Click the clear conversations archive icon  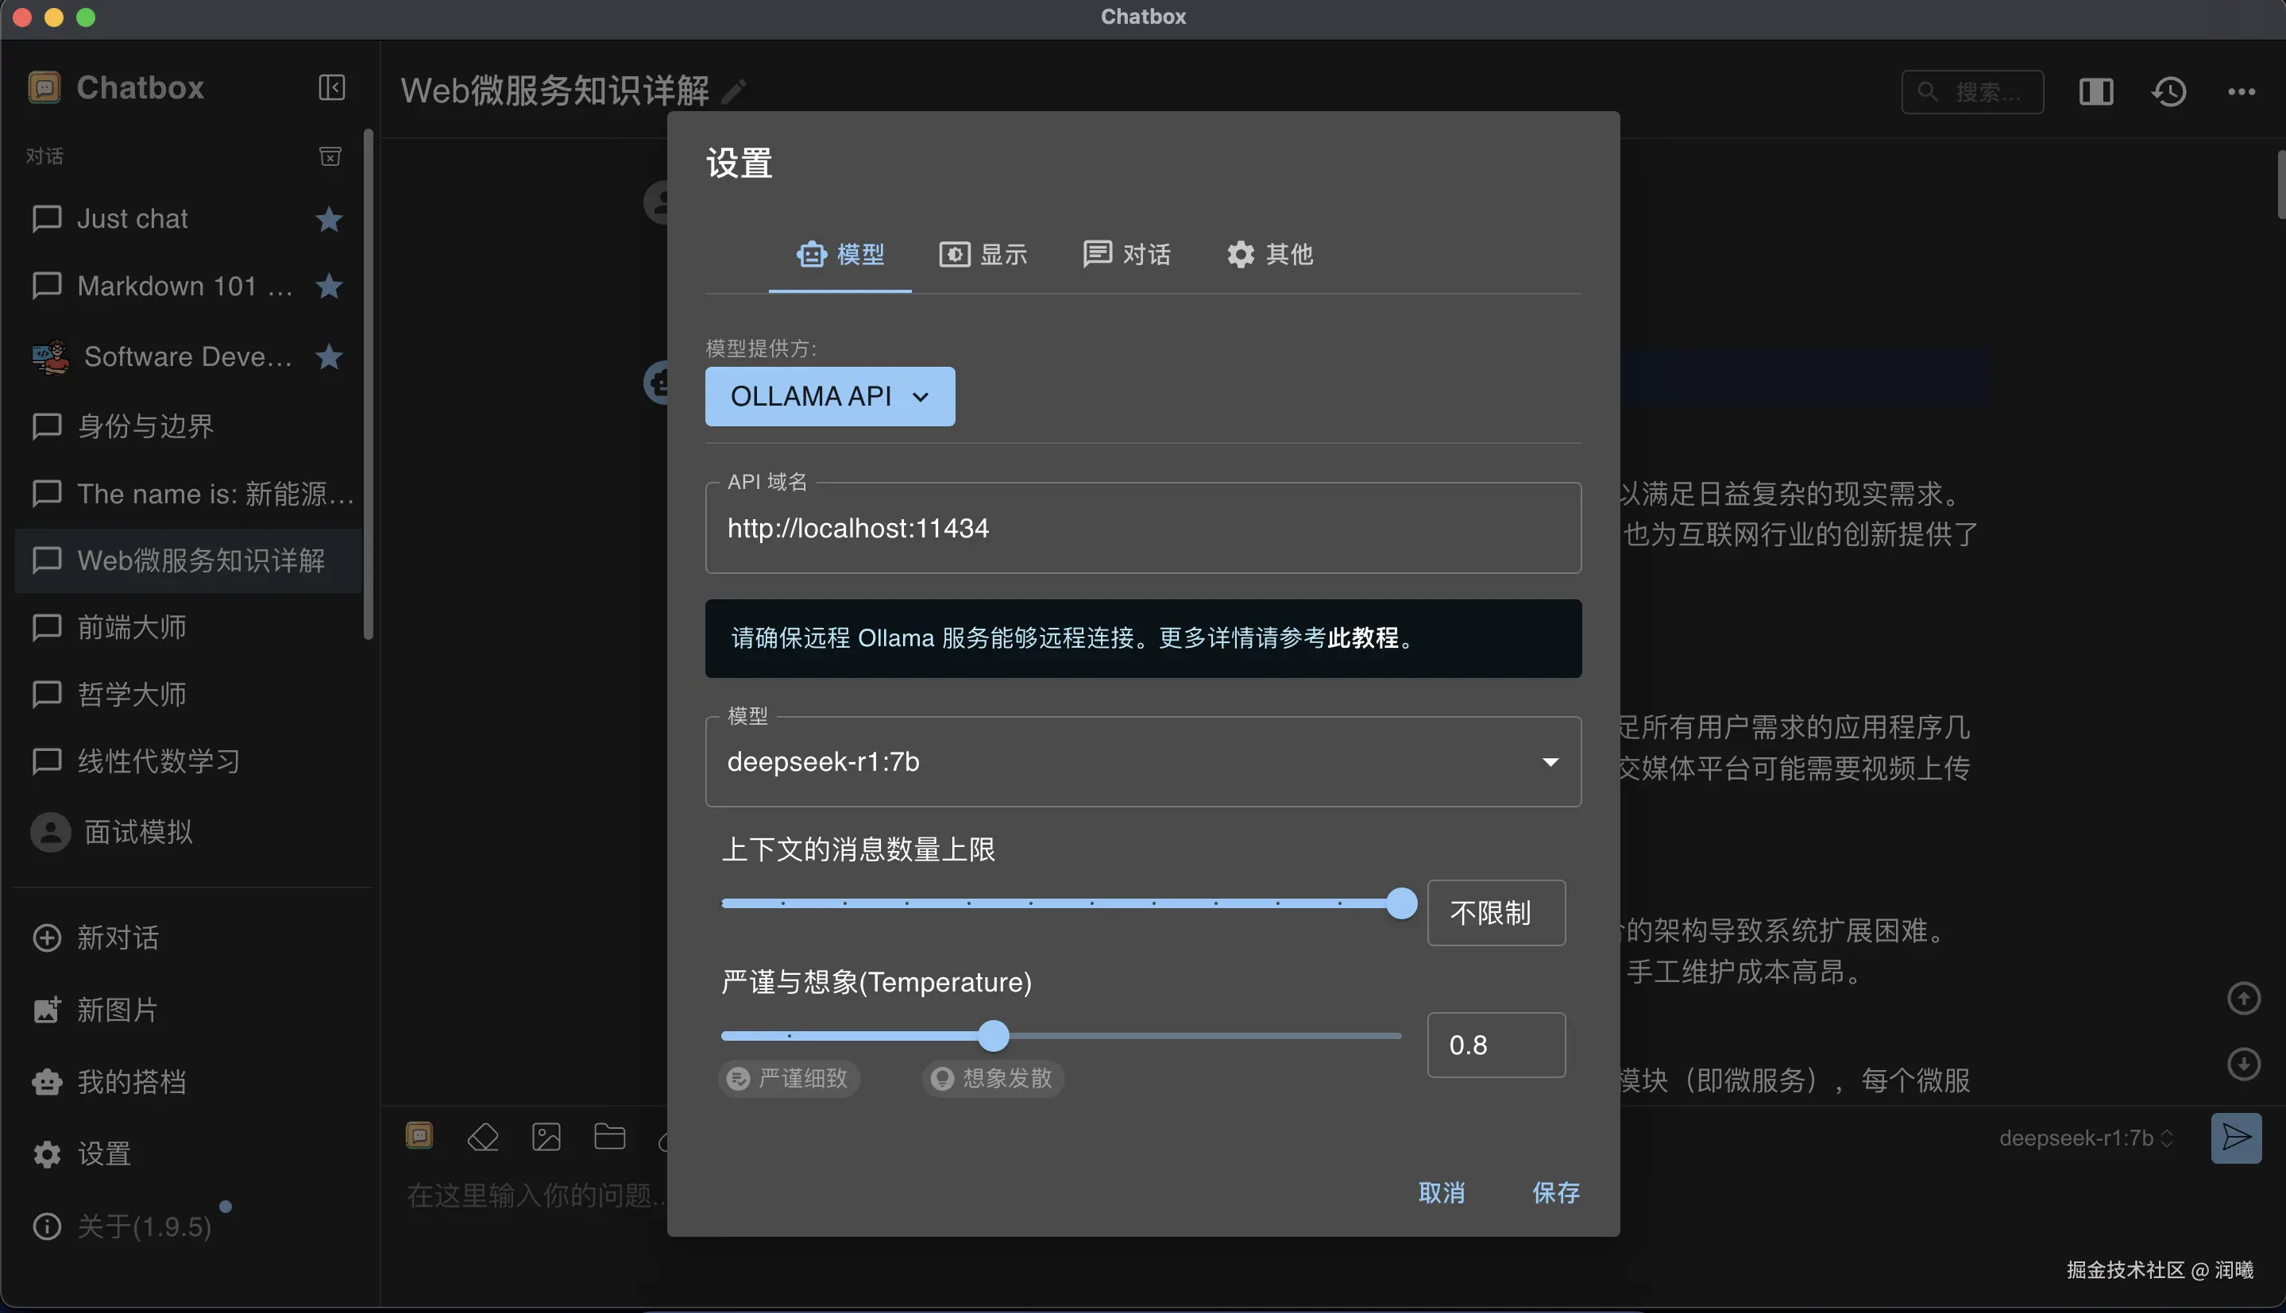coord(330,157)
